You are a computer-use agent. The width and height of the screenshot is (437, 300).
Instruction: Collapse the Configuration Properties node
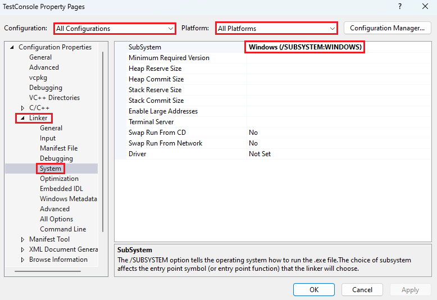pos(12,47)
